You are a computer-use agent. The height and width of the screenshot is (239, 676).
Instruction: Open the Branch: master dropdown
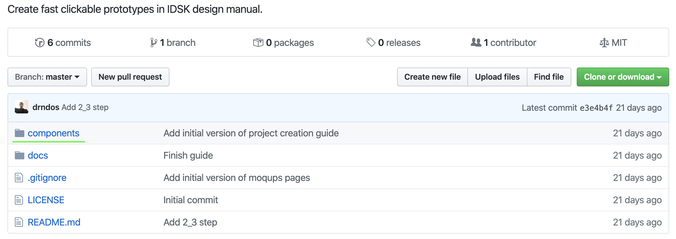47,77
